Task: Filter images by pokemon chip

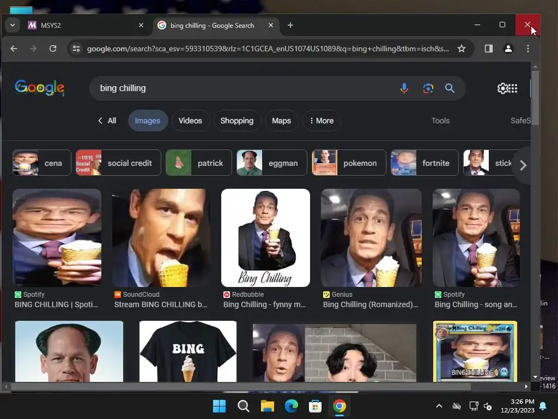Action: tap(349, 163)
